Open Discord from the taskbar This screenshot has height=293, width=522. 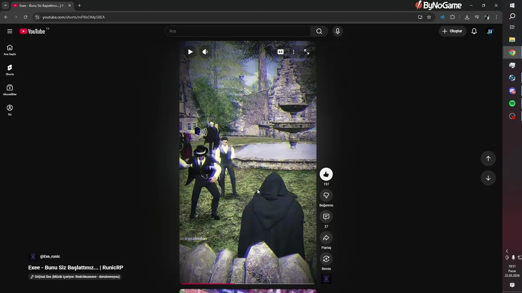[512, 91]
